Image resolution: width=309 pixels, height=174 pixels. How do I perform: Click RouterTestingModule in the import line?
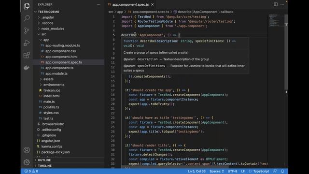(155, 21)
